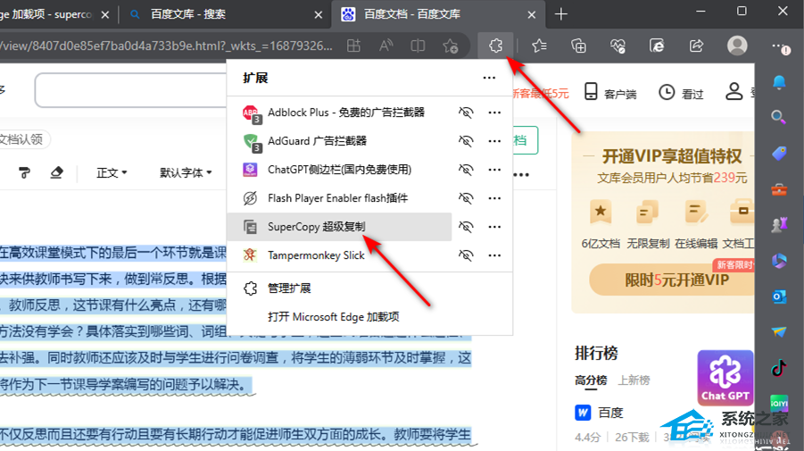Open more actions for Flash Player Enabler
The image size is (804, 451).
tap(494, 198)
